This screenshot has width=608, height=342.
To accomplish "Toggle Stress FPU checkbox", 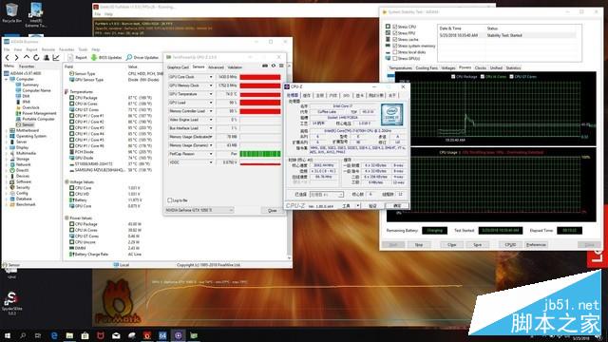I will pyautogui.click(x=395, y=33).
